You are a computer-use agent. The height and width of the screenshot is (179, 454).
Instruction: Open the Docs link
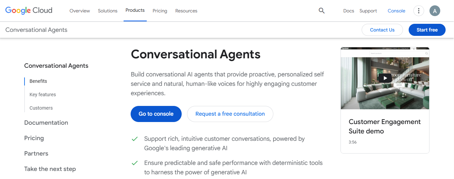(x=349, y=11)
